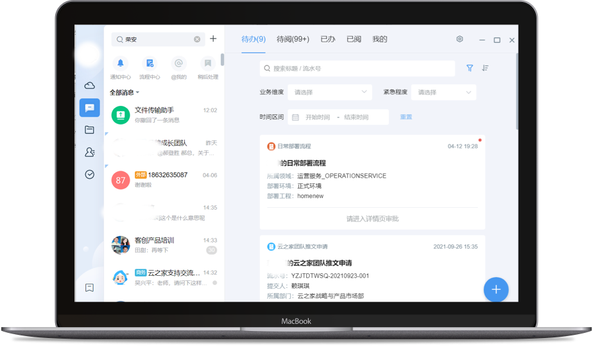
Task: Open @我的 mentions icon
Action: tap(178, 63)
